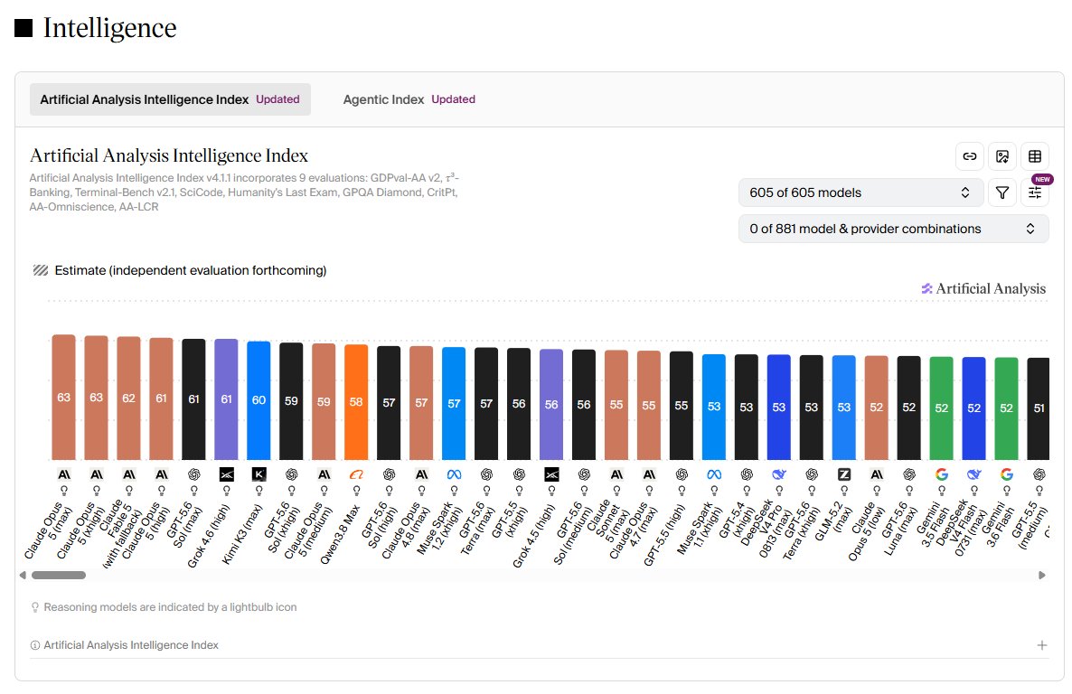This screenshot has width=1072, height=694.
Task: Switch to table view icon
Action: tap(1035, 156)
